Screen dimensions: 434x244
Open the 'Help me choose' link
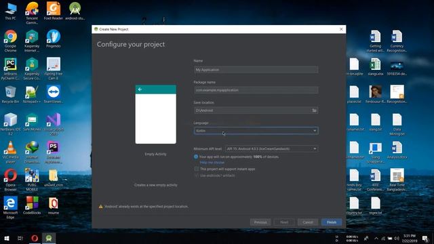(x=212, y=163)
